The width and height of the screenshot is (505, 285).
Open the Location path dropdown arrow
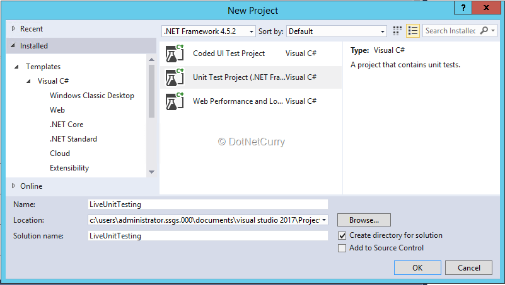point(324,220)
